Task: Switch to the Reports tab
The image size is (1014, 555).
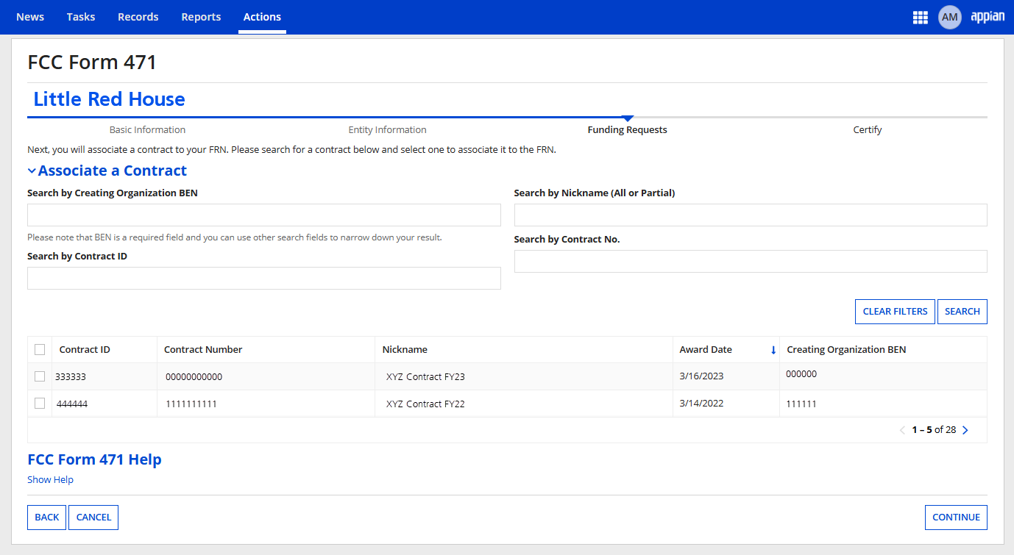Action: click(201, 17)
